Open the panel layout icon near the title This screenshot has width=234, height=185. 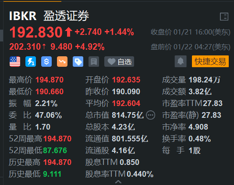(x=224, y=17)
